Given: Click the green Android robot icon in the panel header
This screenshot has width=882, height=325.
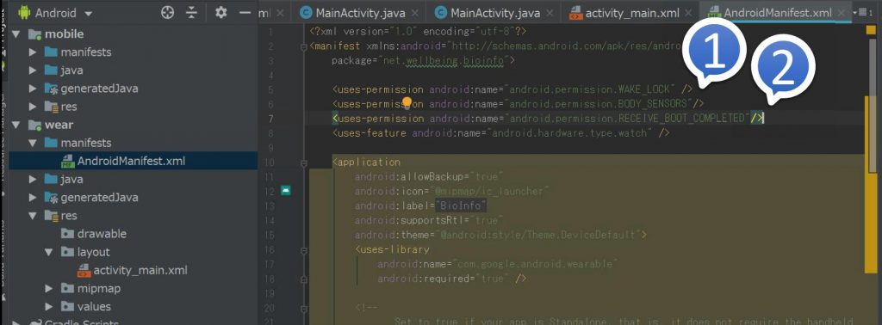Looking at the screenshot, I should [x=24, y=12].
